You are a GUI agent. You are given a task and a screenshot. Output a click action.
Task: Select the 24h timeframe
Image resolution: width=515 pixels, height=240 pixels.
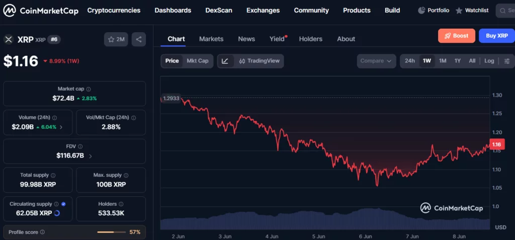pyautogui.click(x=409, y=61)
